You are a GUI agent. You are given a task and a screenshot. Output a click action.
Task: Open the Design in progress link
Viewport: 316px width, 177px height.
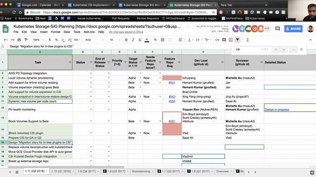pos(277,110)
